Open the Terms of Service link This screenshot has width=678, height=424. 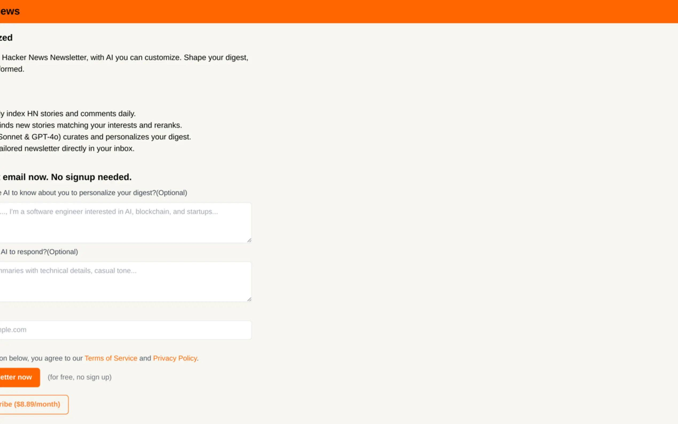pyautogui.click(x=111, y=358)
